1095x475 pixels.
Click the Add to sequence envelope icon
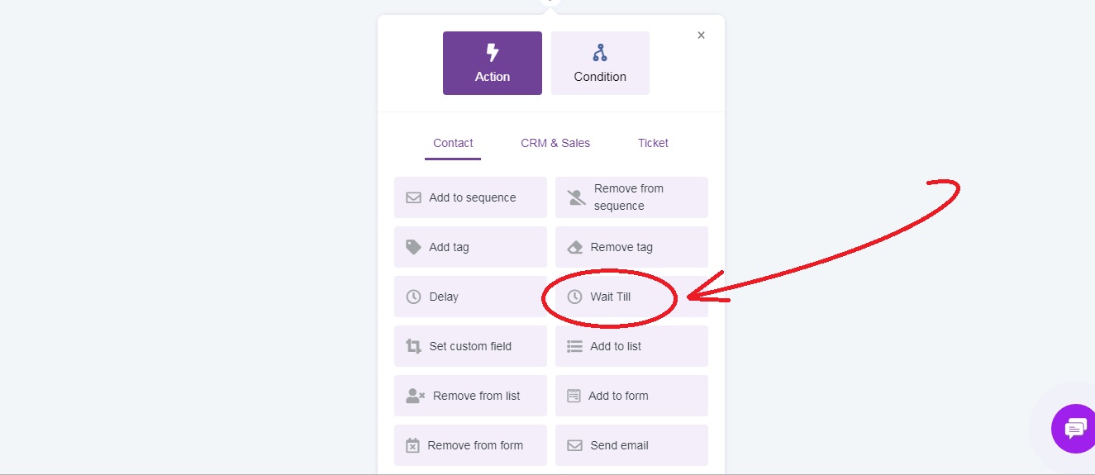[x=413, y=197]
